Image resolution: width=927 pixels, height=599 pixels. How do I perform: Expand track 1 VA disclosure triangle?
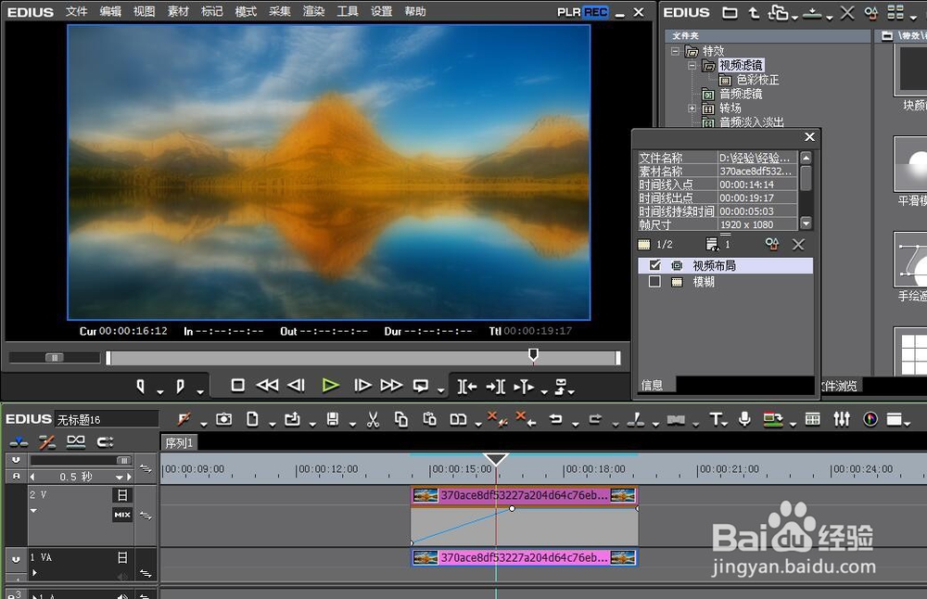(x=34, y=572)
